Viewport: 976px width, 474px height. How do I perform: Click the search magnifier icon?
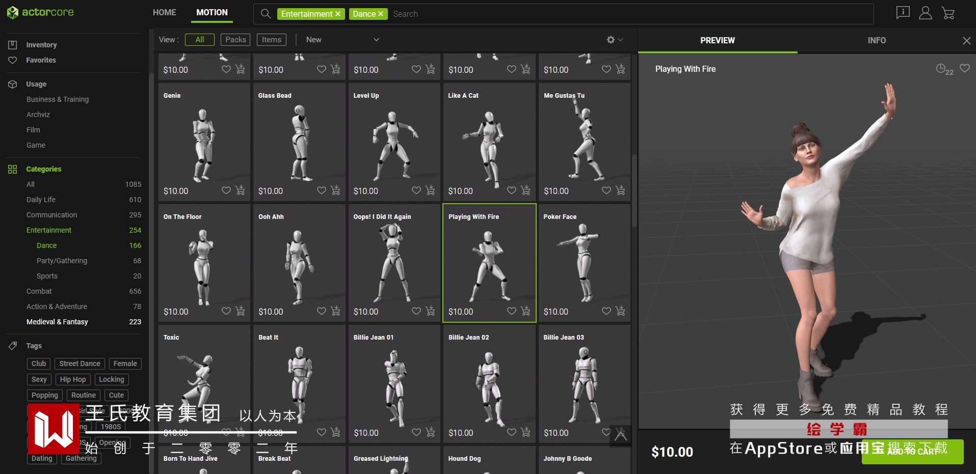click(x=266, y=14)
